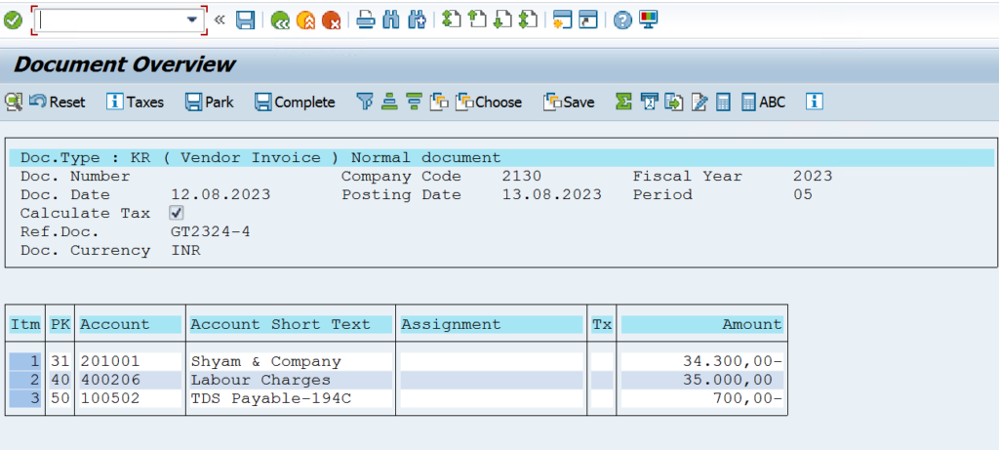Click the amount 700,00-

(747, 398)
